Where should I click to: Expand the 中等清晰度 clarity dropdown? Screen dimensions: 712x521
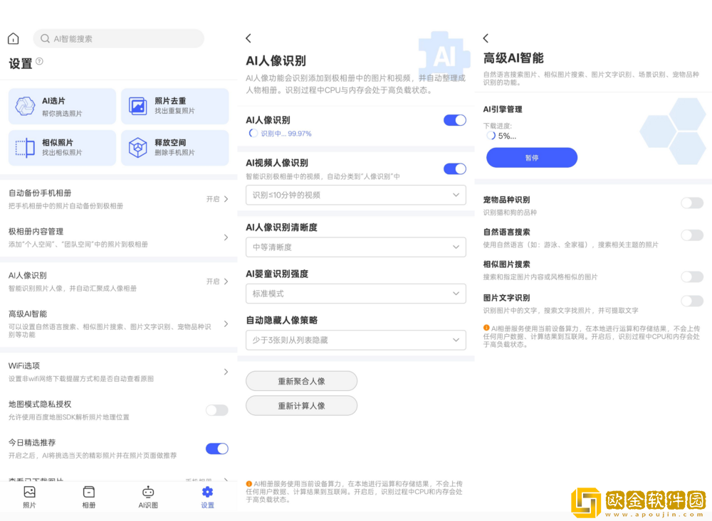(x=355, y=247)
